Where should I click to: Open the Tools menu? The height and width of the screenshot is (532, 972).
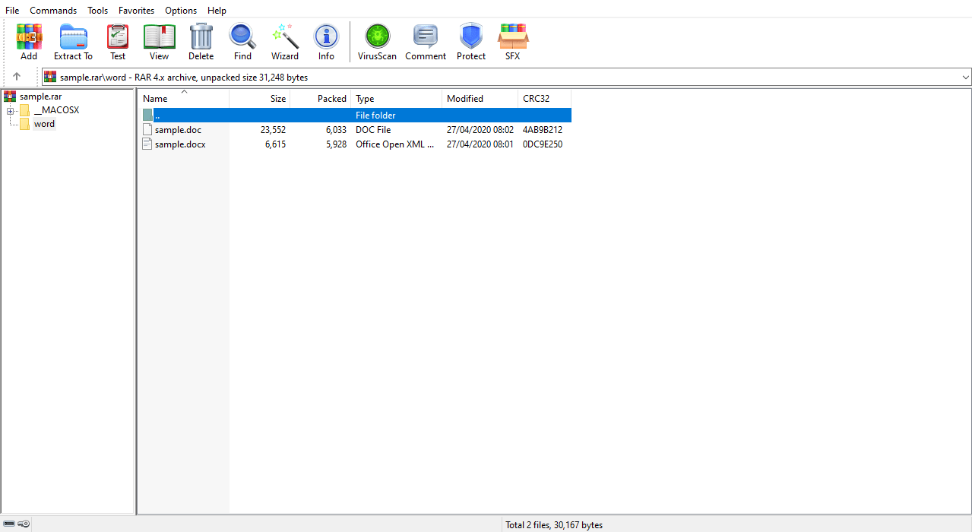[x=97, y=11]
